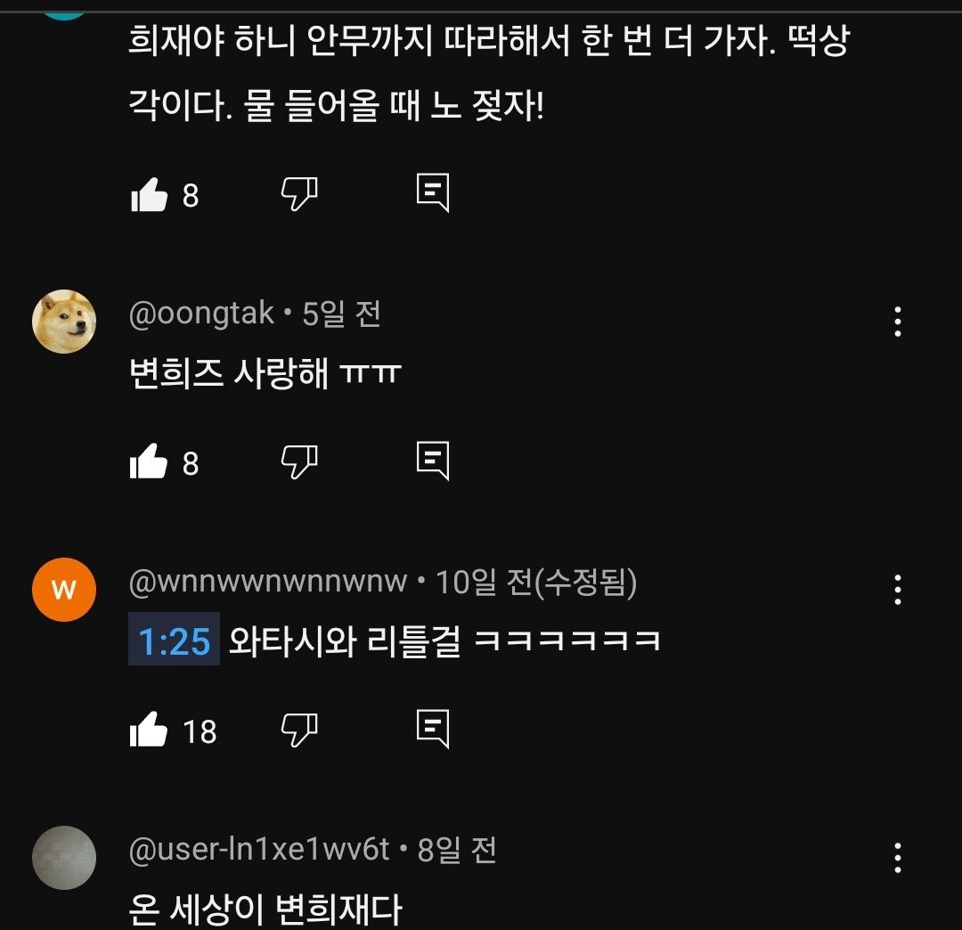Reply to @wnnwwnwnnwnw's comment

pyautogui.click(x=433, y=729)
